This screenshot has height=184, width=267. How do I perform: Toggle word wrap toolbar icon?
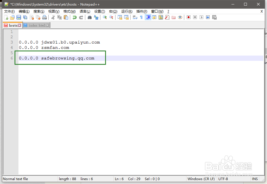tap(135, 17)
